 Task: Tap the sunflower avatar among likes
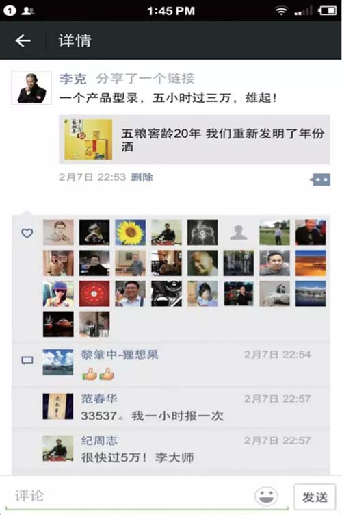[x=131, y=233]
